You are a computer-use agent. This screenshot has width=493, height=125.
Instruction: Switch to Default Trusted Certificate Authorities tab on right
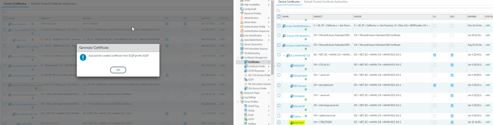pyautogui.click(x=326, y=2)
